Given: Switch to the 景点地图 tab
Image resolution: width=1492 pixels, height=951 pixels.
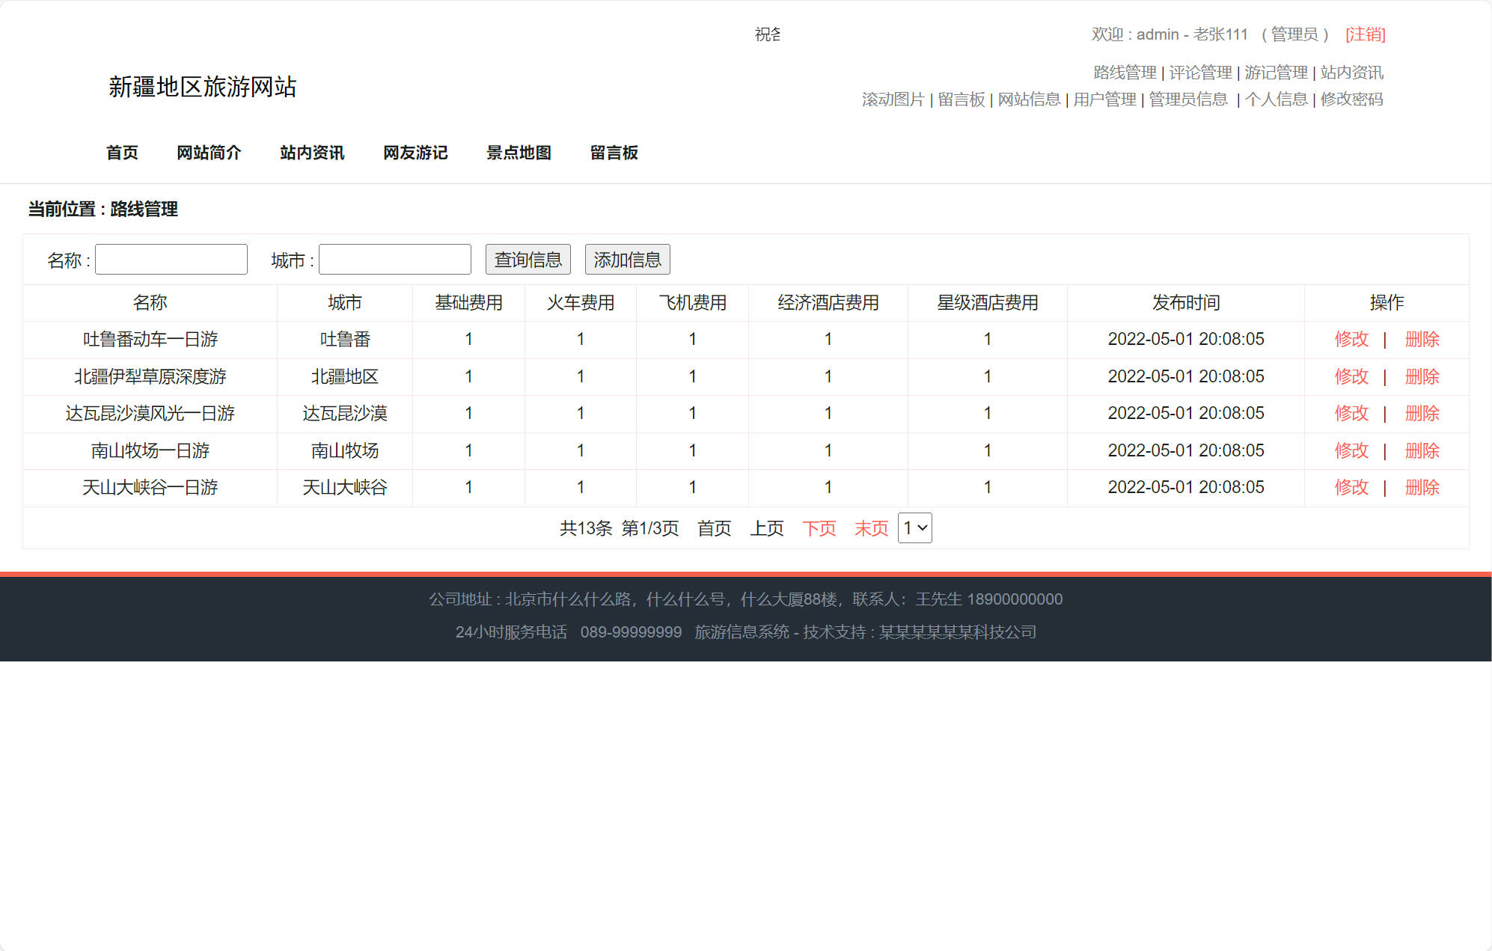Looking at the screenshot, I should tap(519, 153).
